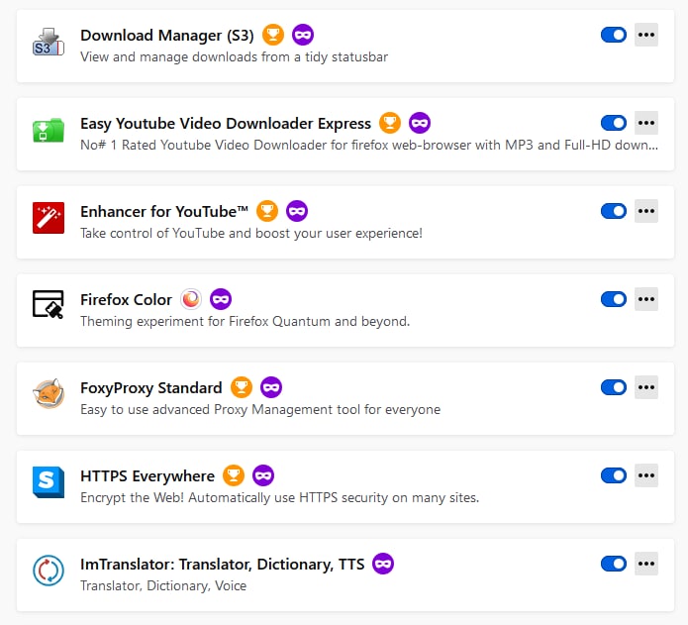The width and height of the screenshot is (688, 625).
Task: Click the trophy badge next to HTTPS Everywhere
Action: click(x=234, y=475)
